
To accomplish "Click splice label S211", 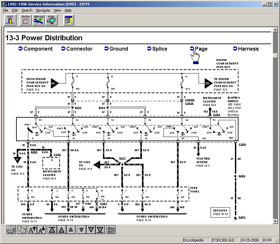I will pyautogui.click(x=102, y=108).
